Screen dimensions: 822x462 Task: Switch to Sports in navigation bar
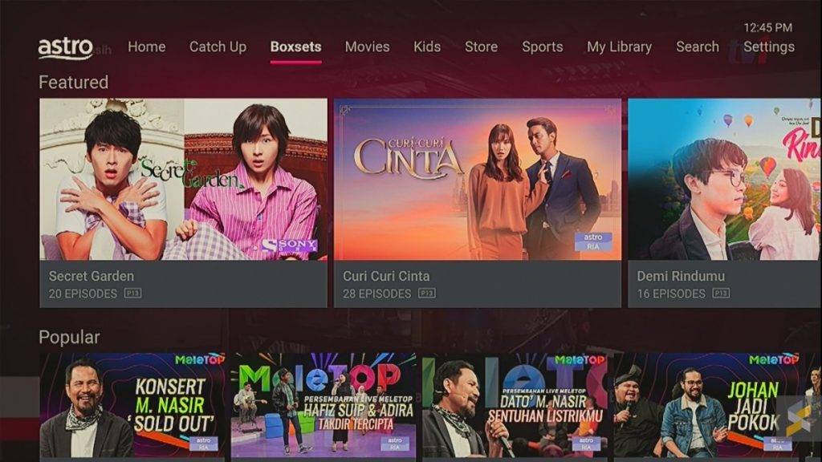[542, 47]
